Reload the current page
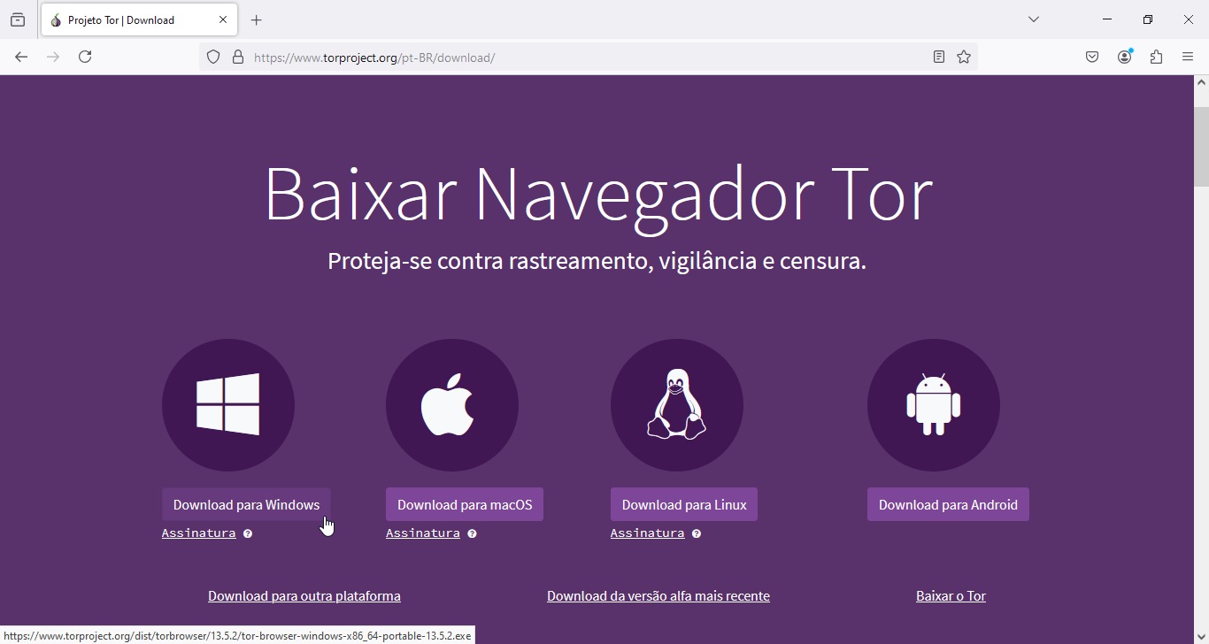Image resolution: width=1209 pixels, height=644 pixels. (85, 57)
